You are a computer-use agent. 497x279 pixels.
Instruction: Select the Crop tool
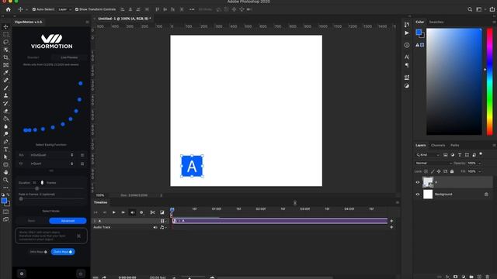(5, 57)
